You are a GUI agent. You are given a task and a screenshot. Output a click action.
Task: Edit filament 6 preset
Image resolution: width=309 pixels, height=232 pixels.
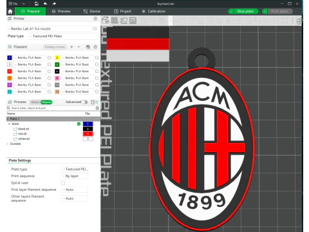(97, 71)
